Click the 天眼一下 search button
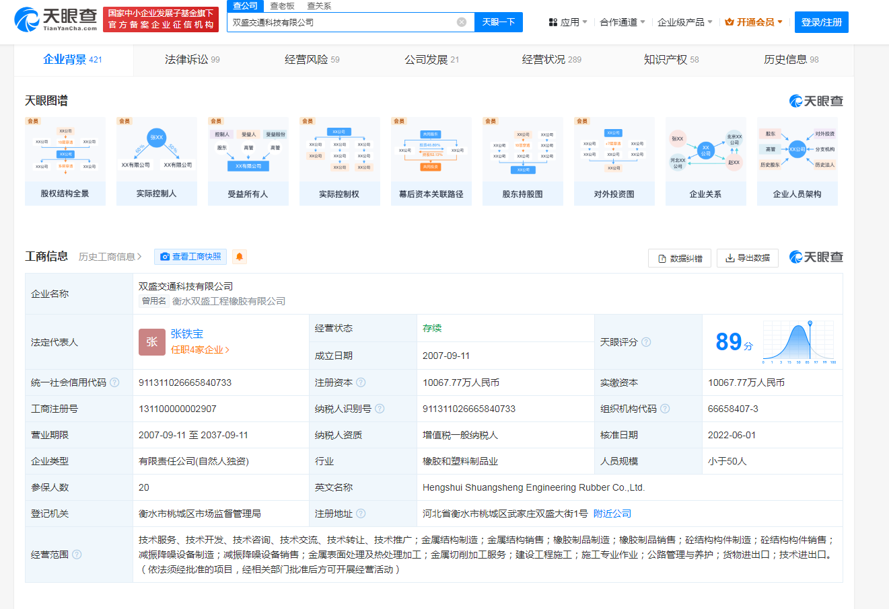The height and width of the screenshot is (609, 889). pyautogui.click(x=499, y=22)
